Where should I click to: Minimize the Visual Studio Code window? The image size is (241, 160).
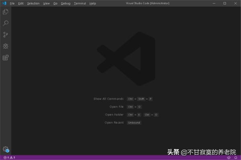click(214, 3)
